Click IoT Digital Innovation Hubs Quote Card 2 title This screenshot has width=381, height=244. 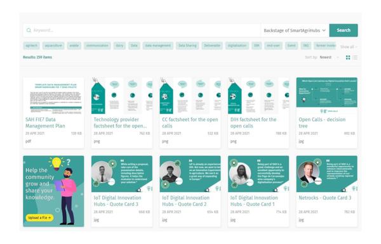click(x=185, y=201)
